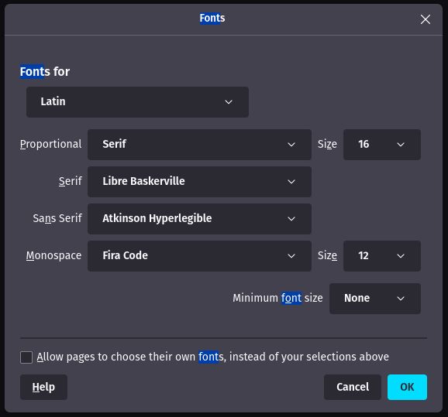Open the Sans Serif Atkinson Hyperlegible dropdown

(199, 218)
